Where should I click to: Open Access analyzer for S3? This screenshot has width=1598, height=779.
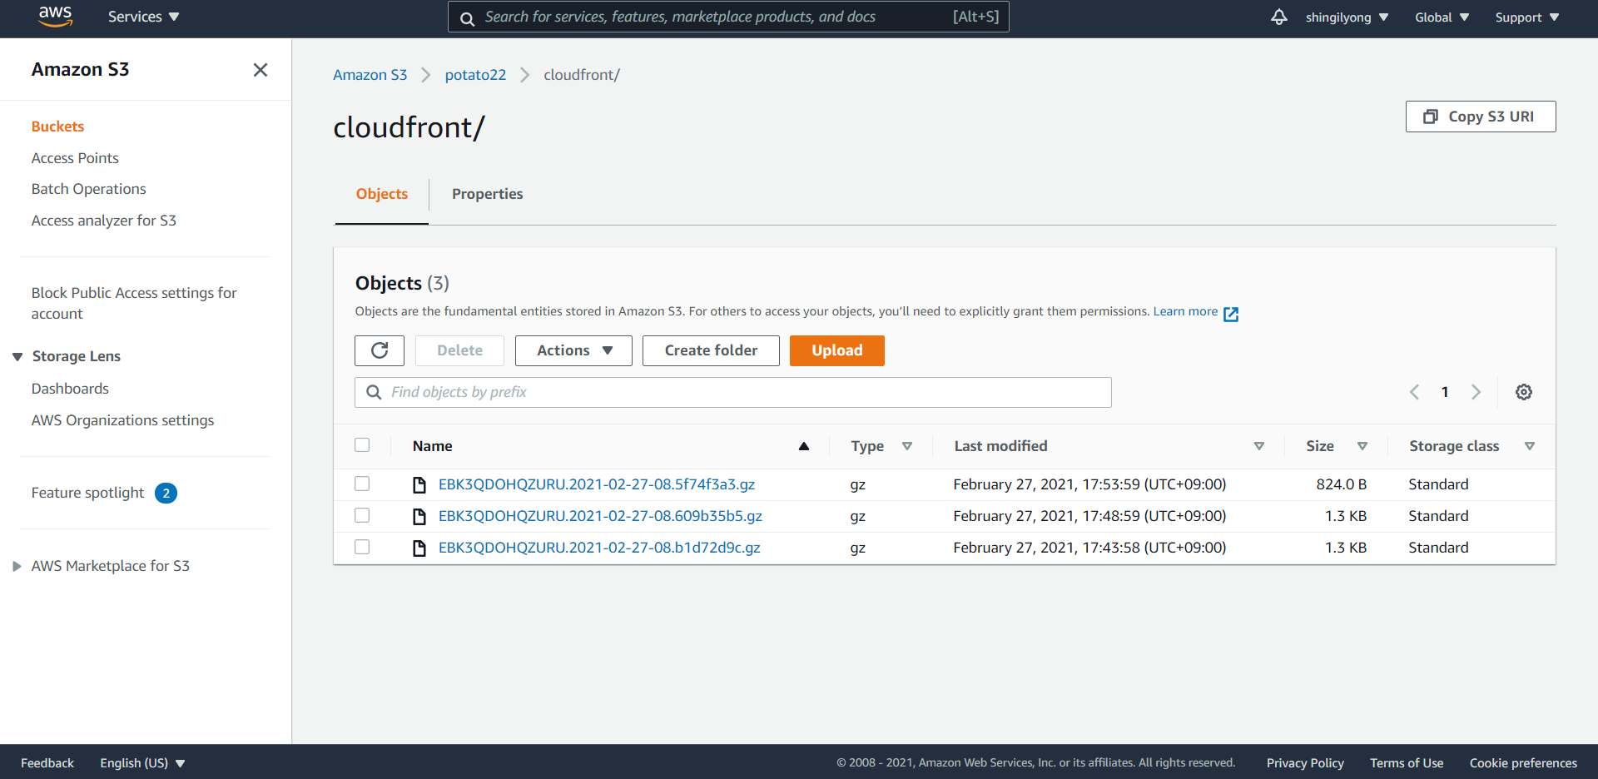[x=104, y=221]
